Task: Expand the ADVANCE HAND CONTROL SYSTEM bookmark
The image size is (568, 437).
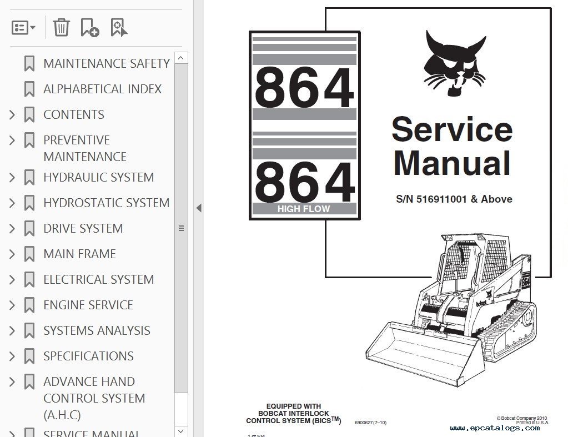Action: (12, 382)
